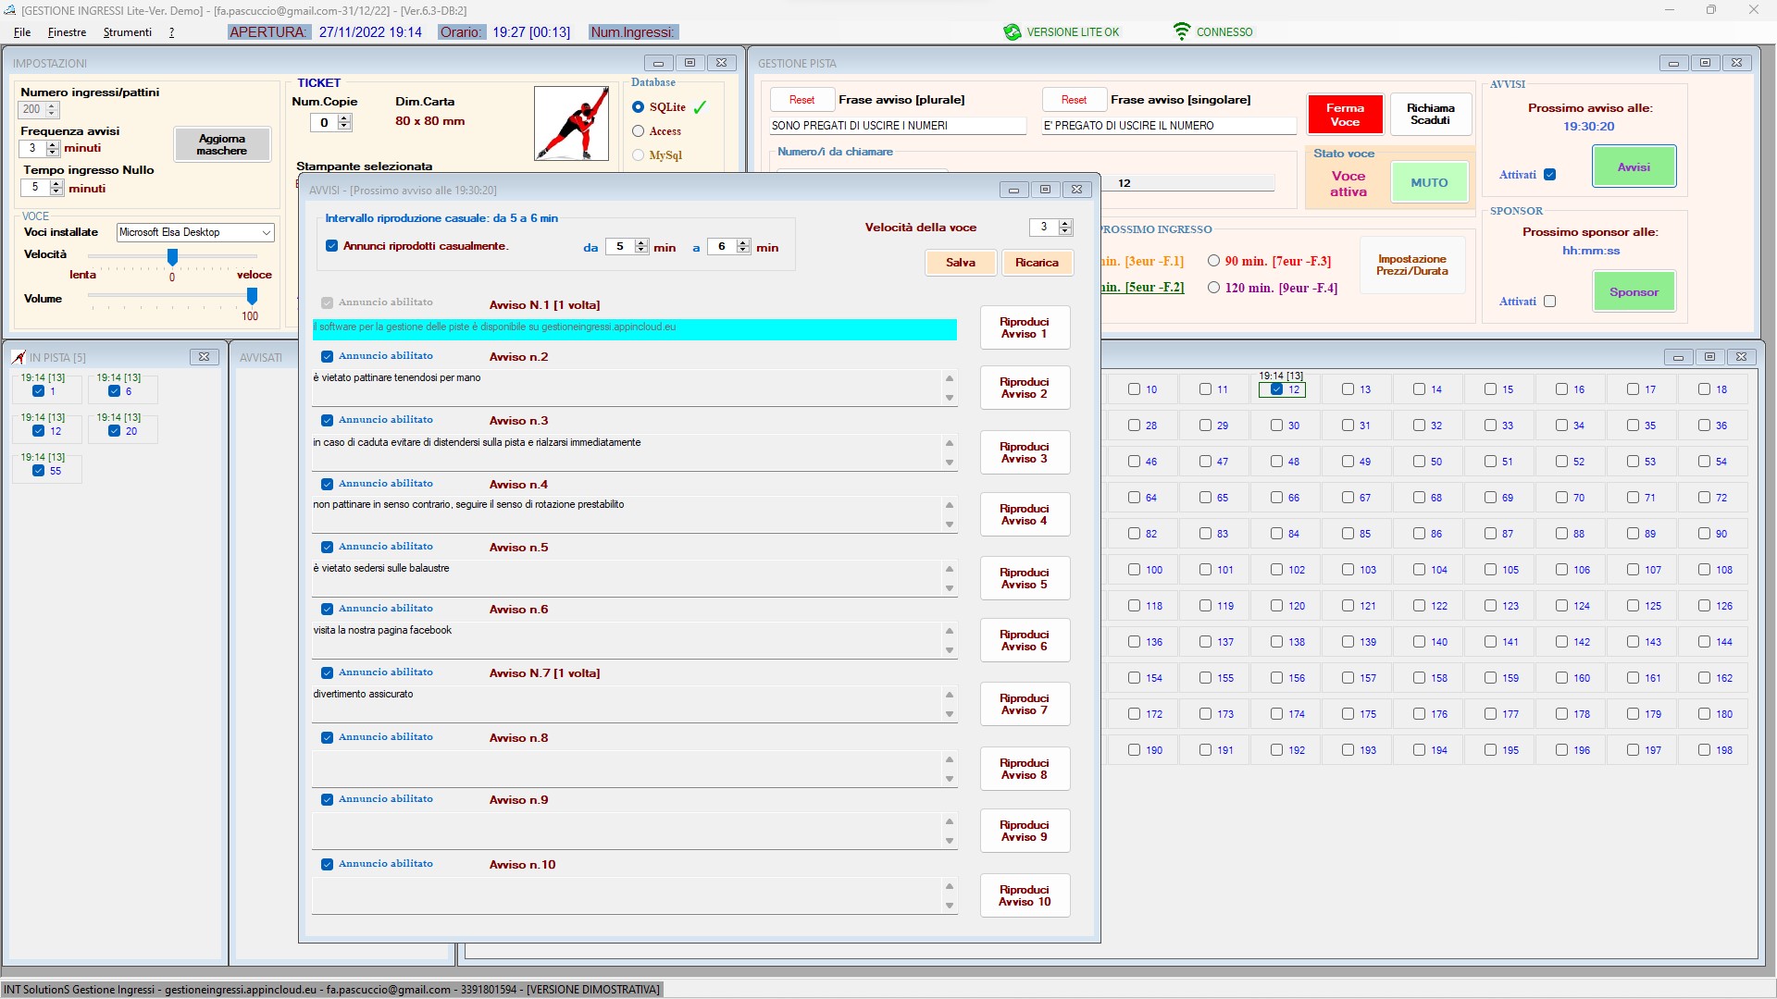This screenshot has width=1777, height=999.
Task: Click the CONNESSO wifi status icon
Action: (x=1182, y=31)
